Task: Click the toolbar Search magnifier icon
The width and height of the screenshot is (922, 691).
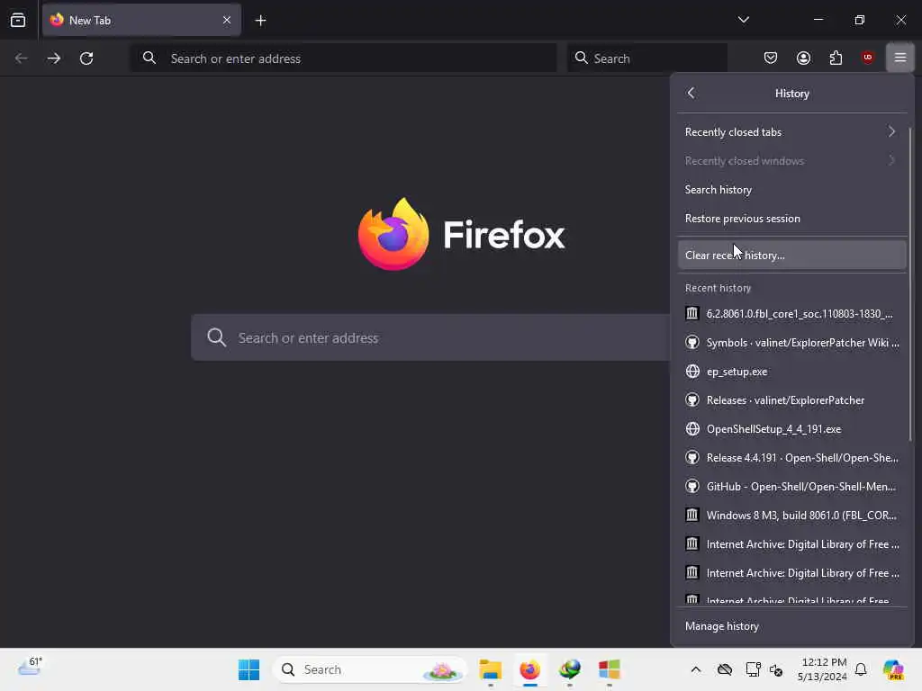Action: 581,58
